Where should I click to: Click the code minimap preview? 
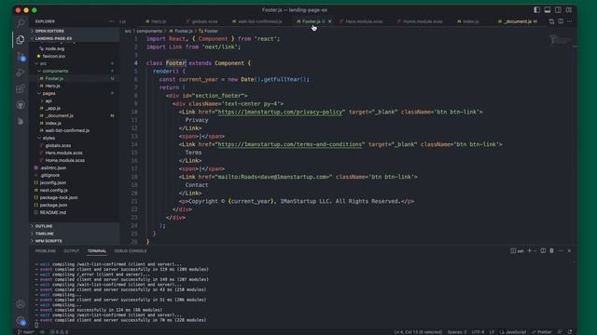click(560, 39)
